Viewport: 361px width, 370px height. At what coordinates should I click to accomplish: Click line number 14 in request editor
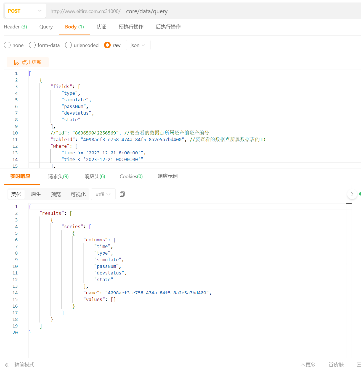pyautogui.click(x=15, y=160)
